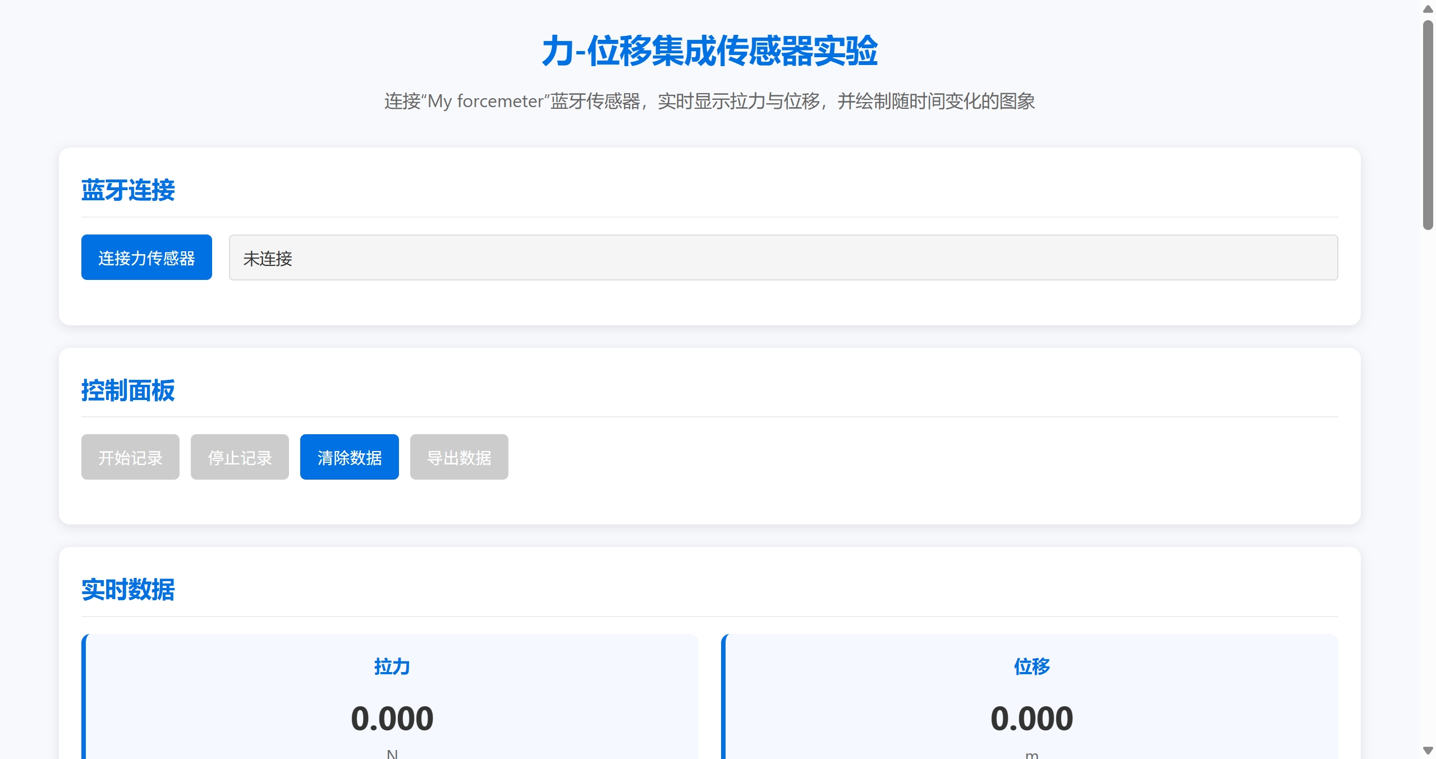Click the 开始记录 button
Image resolution: width=1436 pixels, height=759 pixels.
(130, 457)
